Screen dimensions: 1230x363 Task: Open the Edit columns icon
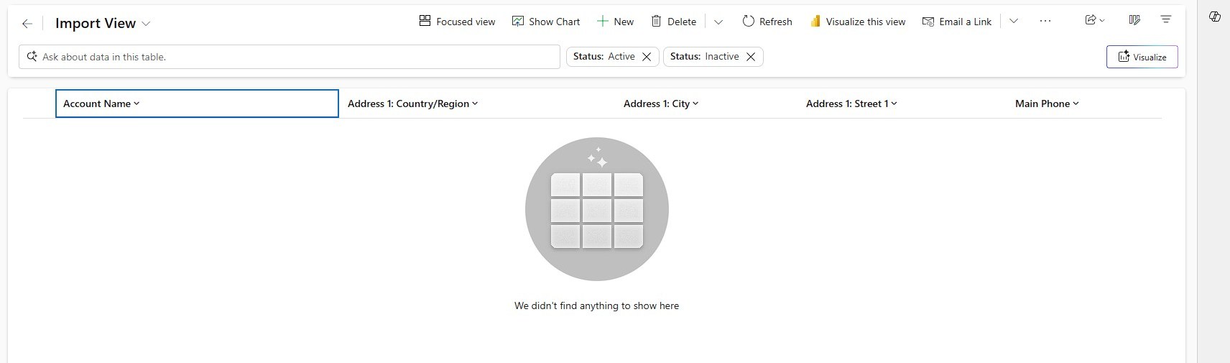click(x=1134, y=20)
